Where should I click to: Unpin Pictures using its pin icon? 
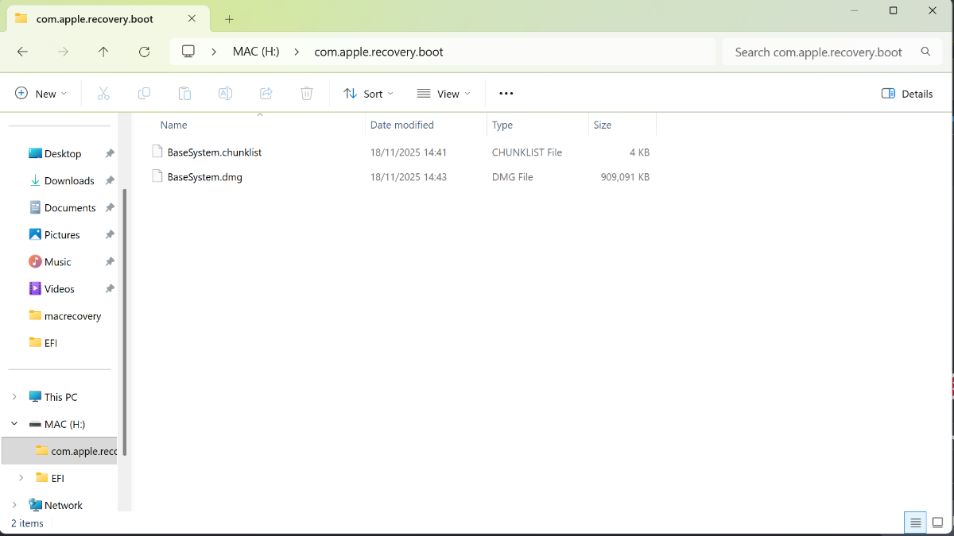(x=110, y=234)
